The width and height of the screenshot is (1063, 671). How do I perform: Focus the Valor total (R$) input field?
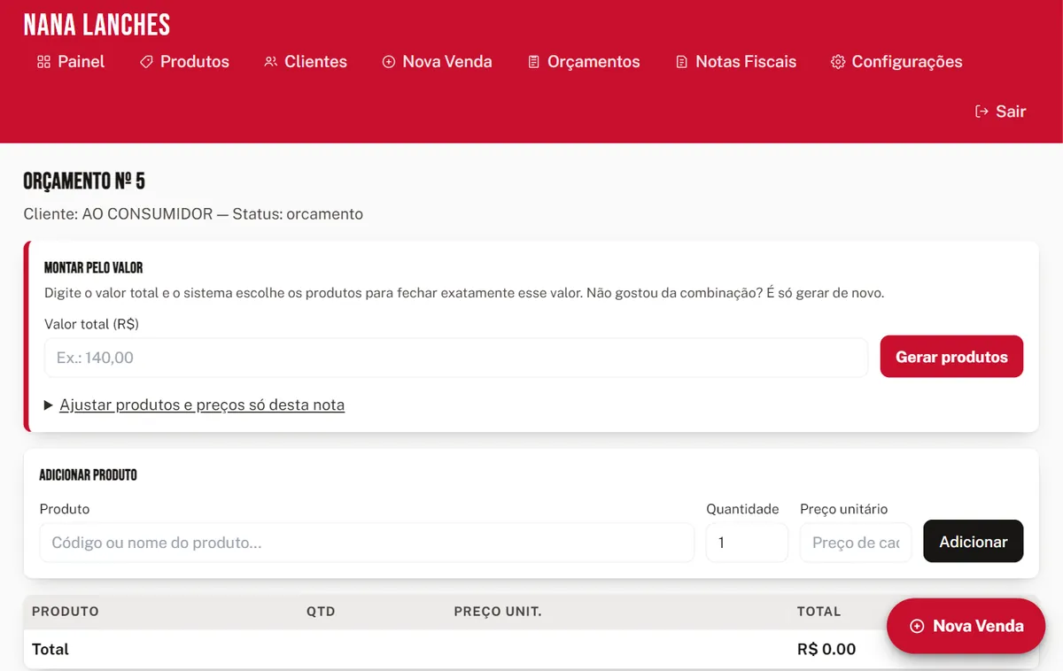pyautogui.click(x=456, y=358)
